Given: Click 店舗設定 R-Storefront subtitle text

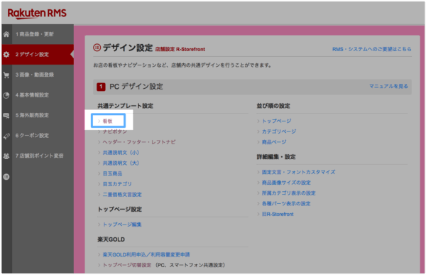Looking at the screenshot, I should 180,50.
